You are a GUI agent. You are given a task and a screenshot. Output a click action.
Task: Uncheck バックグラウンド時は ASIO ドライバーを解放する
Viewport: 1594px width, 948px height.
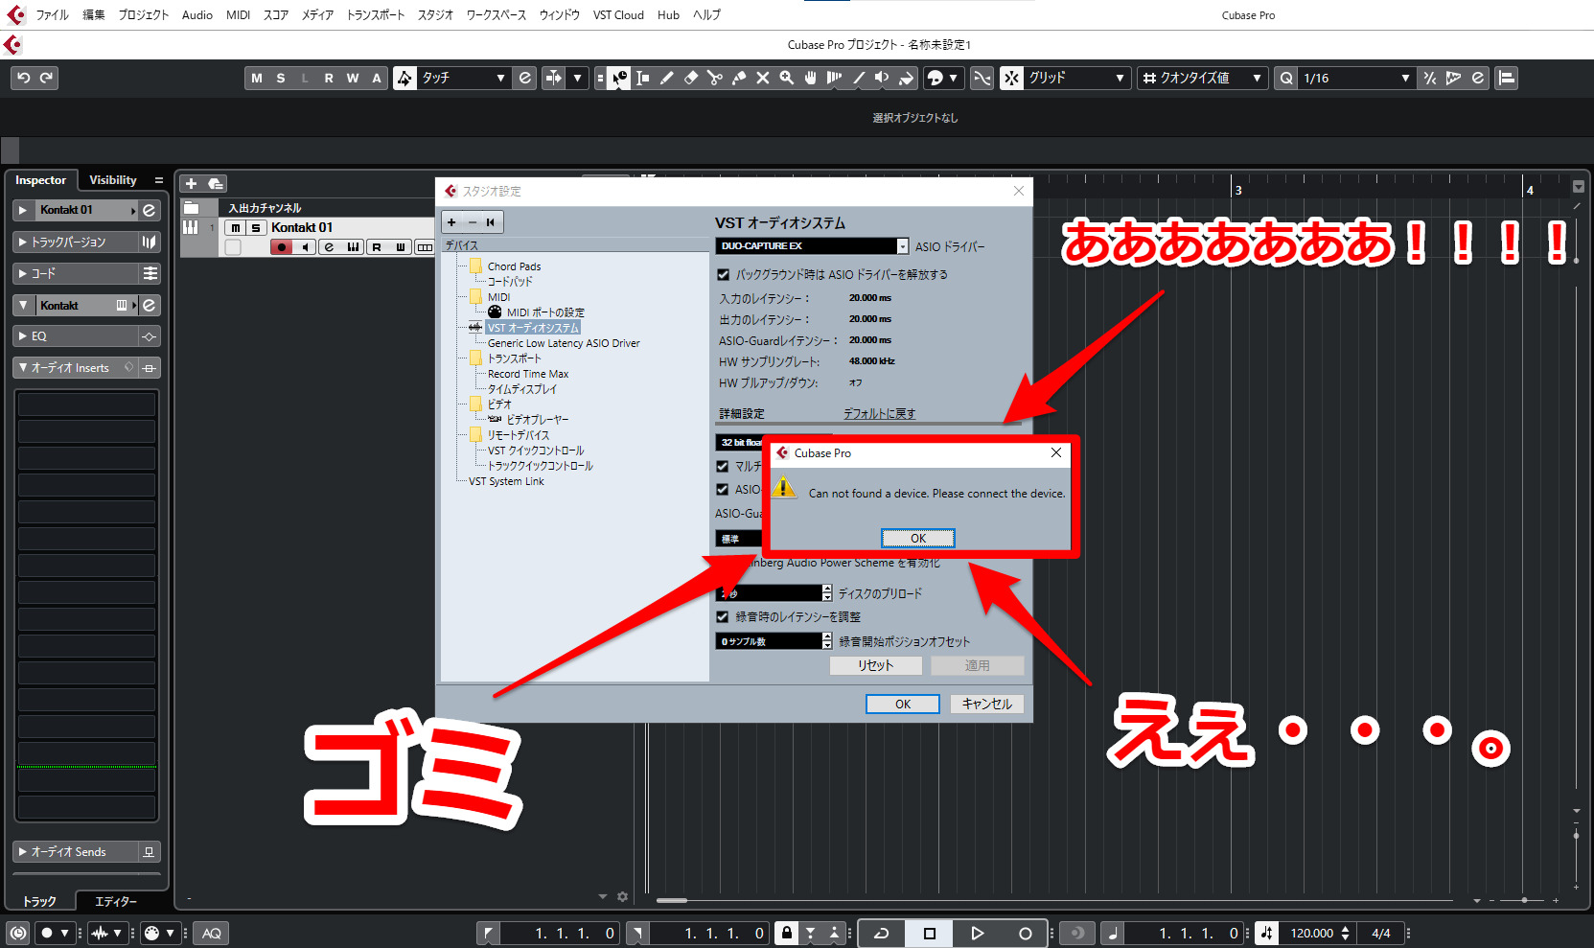724,275
